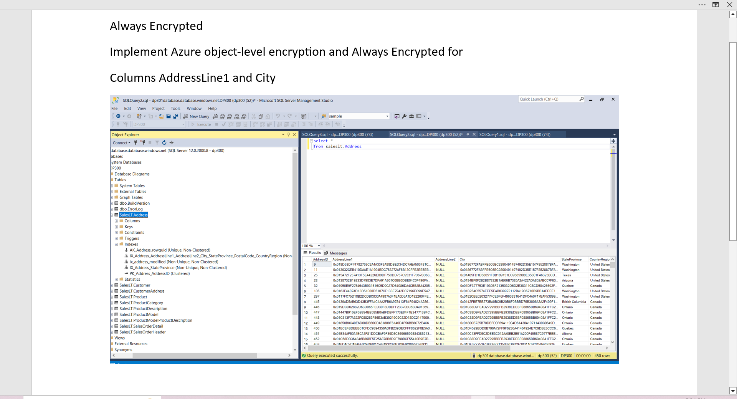737x399 pixels.
Task: Click the Activity Monitor icon next to Redo
Action: click(304, 116)
